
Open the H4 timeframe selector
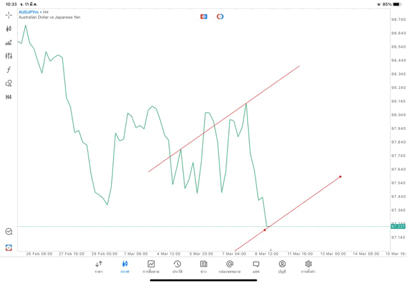[8, 97]
